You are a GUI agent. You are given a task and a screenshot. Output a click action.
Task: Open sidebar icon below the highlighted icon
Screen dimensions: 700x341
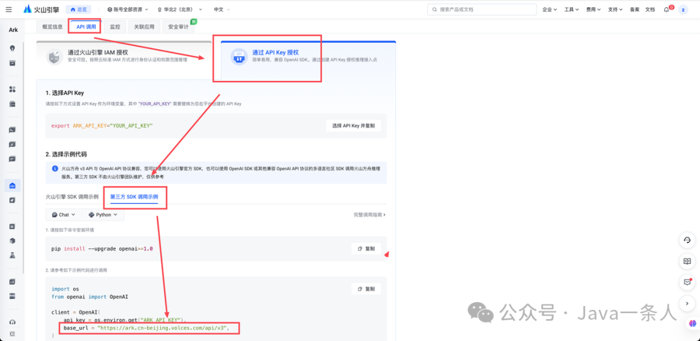12,200
